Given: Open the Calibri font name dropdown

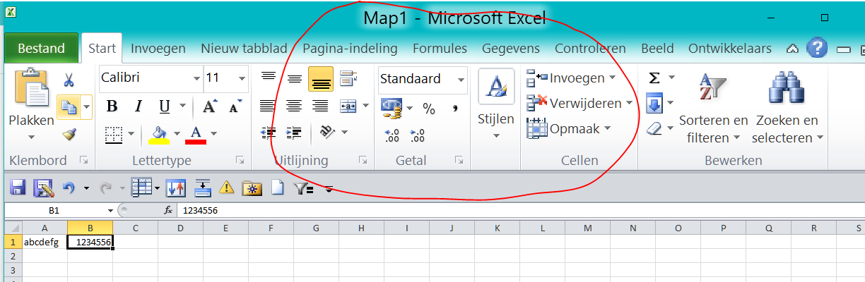Looking at the screenshot, I should coord(197,78).
